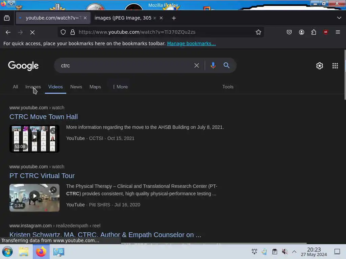346x259 pixels.
Task: Open Firefox application hamburger menu
Action: [x=338, y=32]
